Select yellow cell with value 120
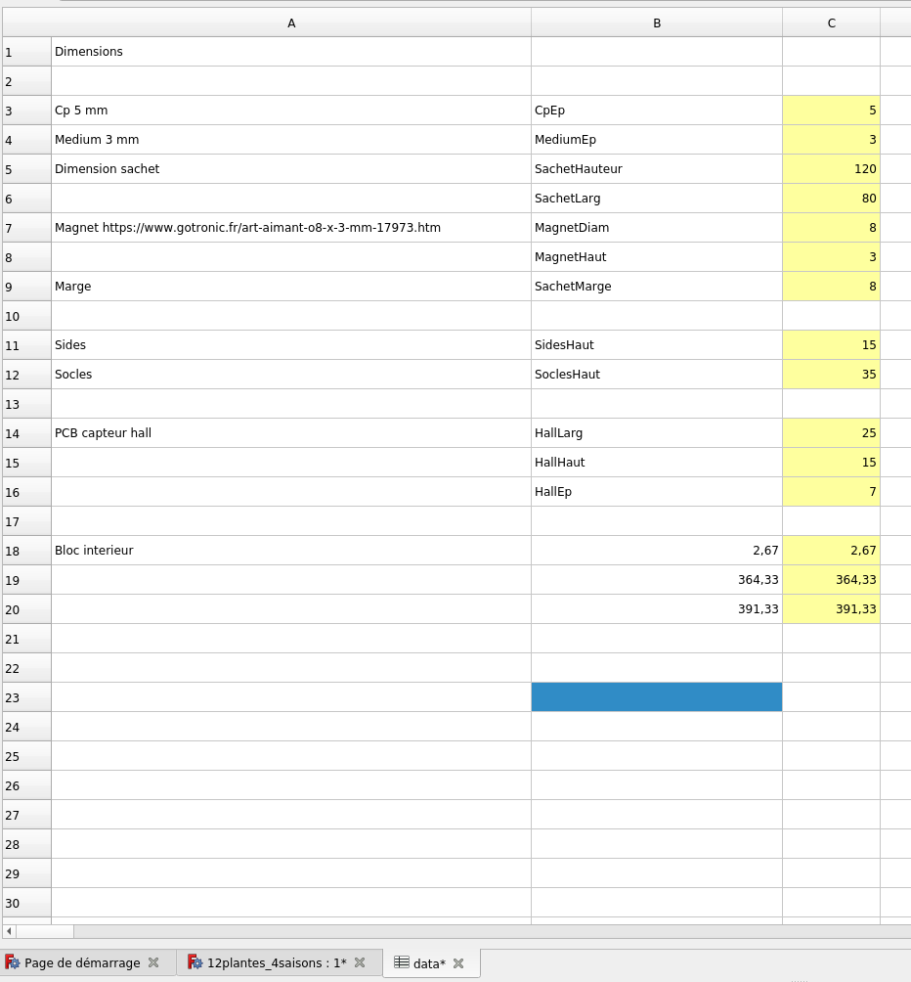The width and height of the screenshot is (911, 982). click(831, 169)
